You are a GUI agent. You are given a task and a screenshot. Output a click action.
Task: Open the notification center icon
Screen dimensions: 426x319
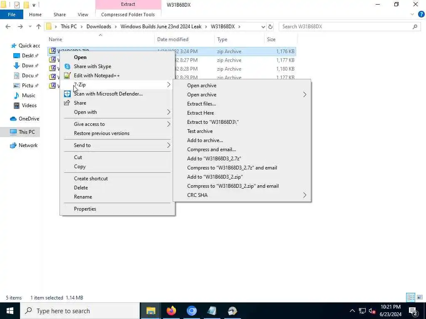pyautogui.click(x=413, y=311)
